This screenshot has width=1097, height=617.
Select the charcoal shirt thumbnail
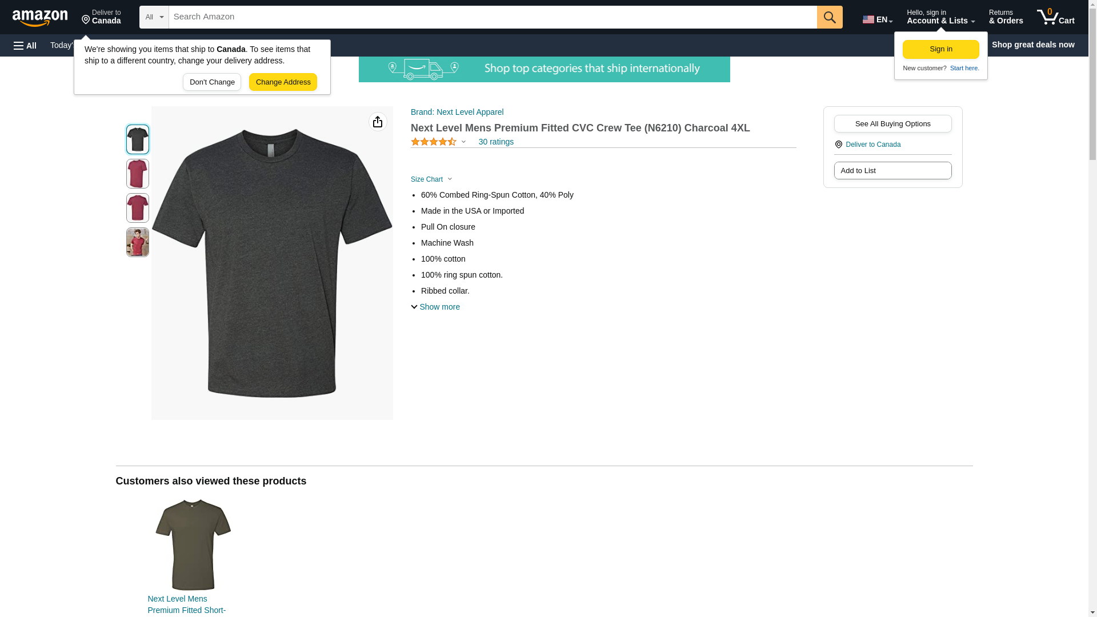pyautogui.click(x=138, y=139)
